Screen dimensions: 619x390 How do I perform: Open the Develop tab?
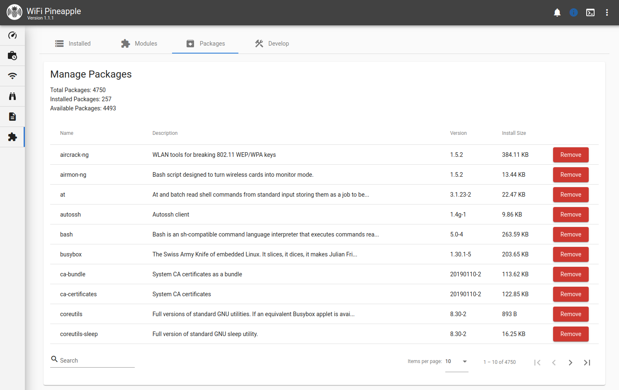[272, 44]
